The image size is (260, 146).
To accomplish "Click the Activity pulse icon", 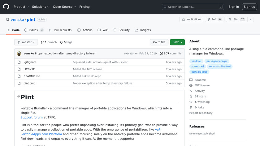I will point(191,91).
